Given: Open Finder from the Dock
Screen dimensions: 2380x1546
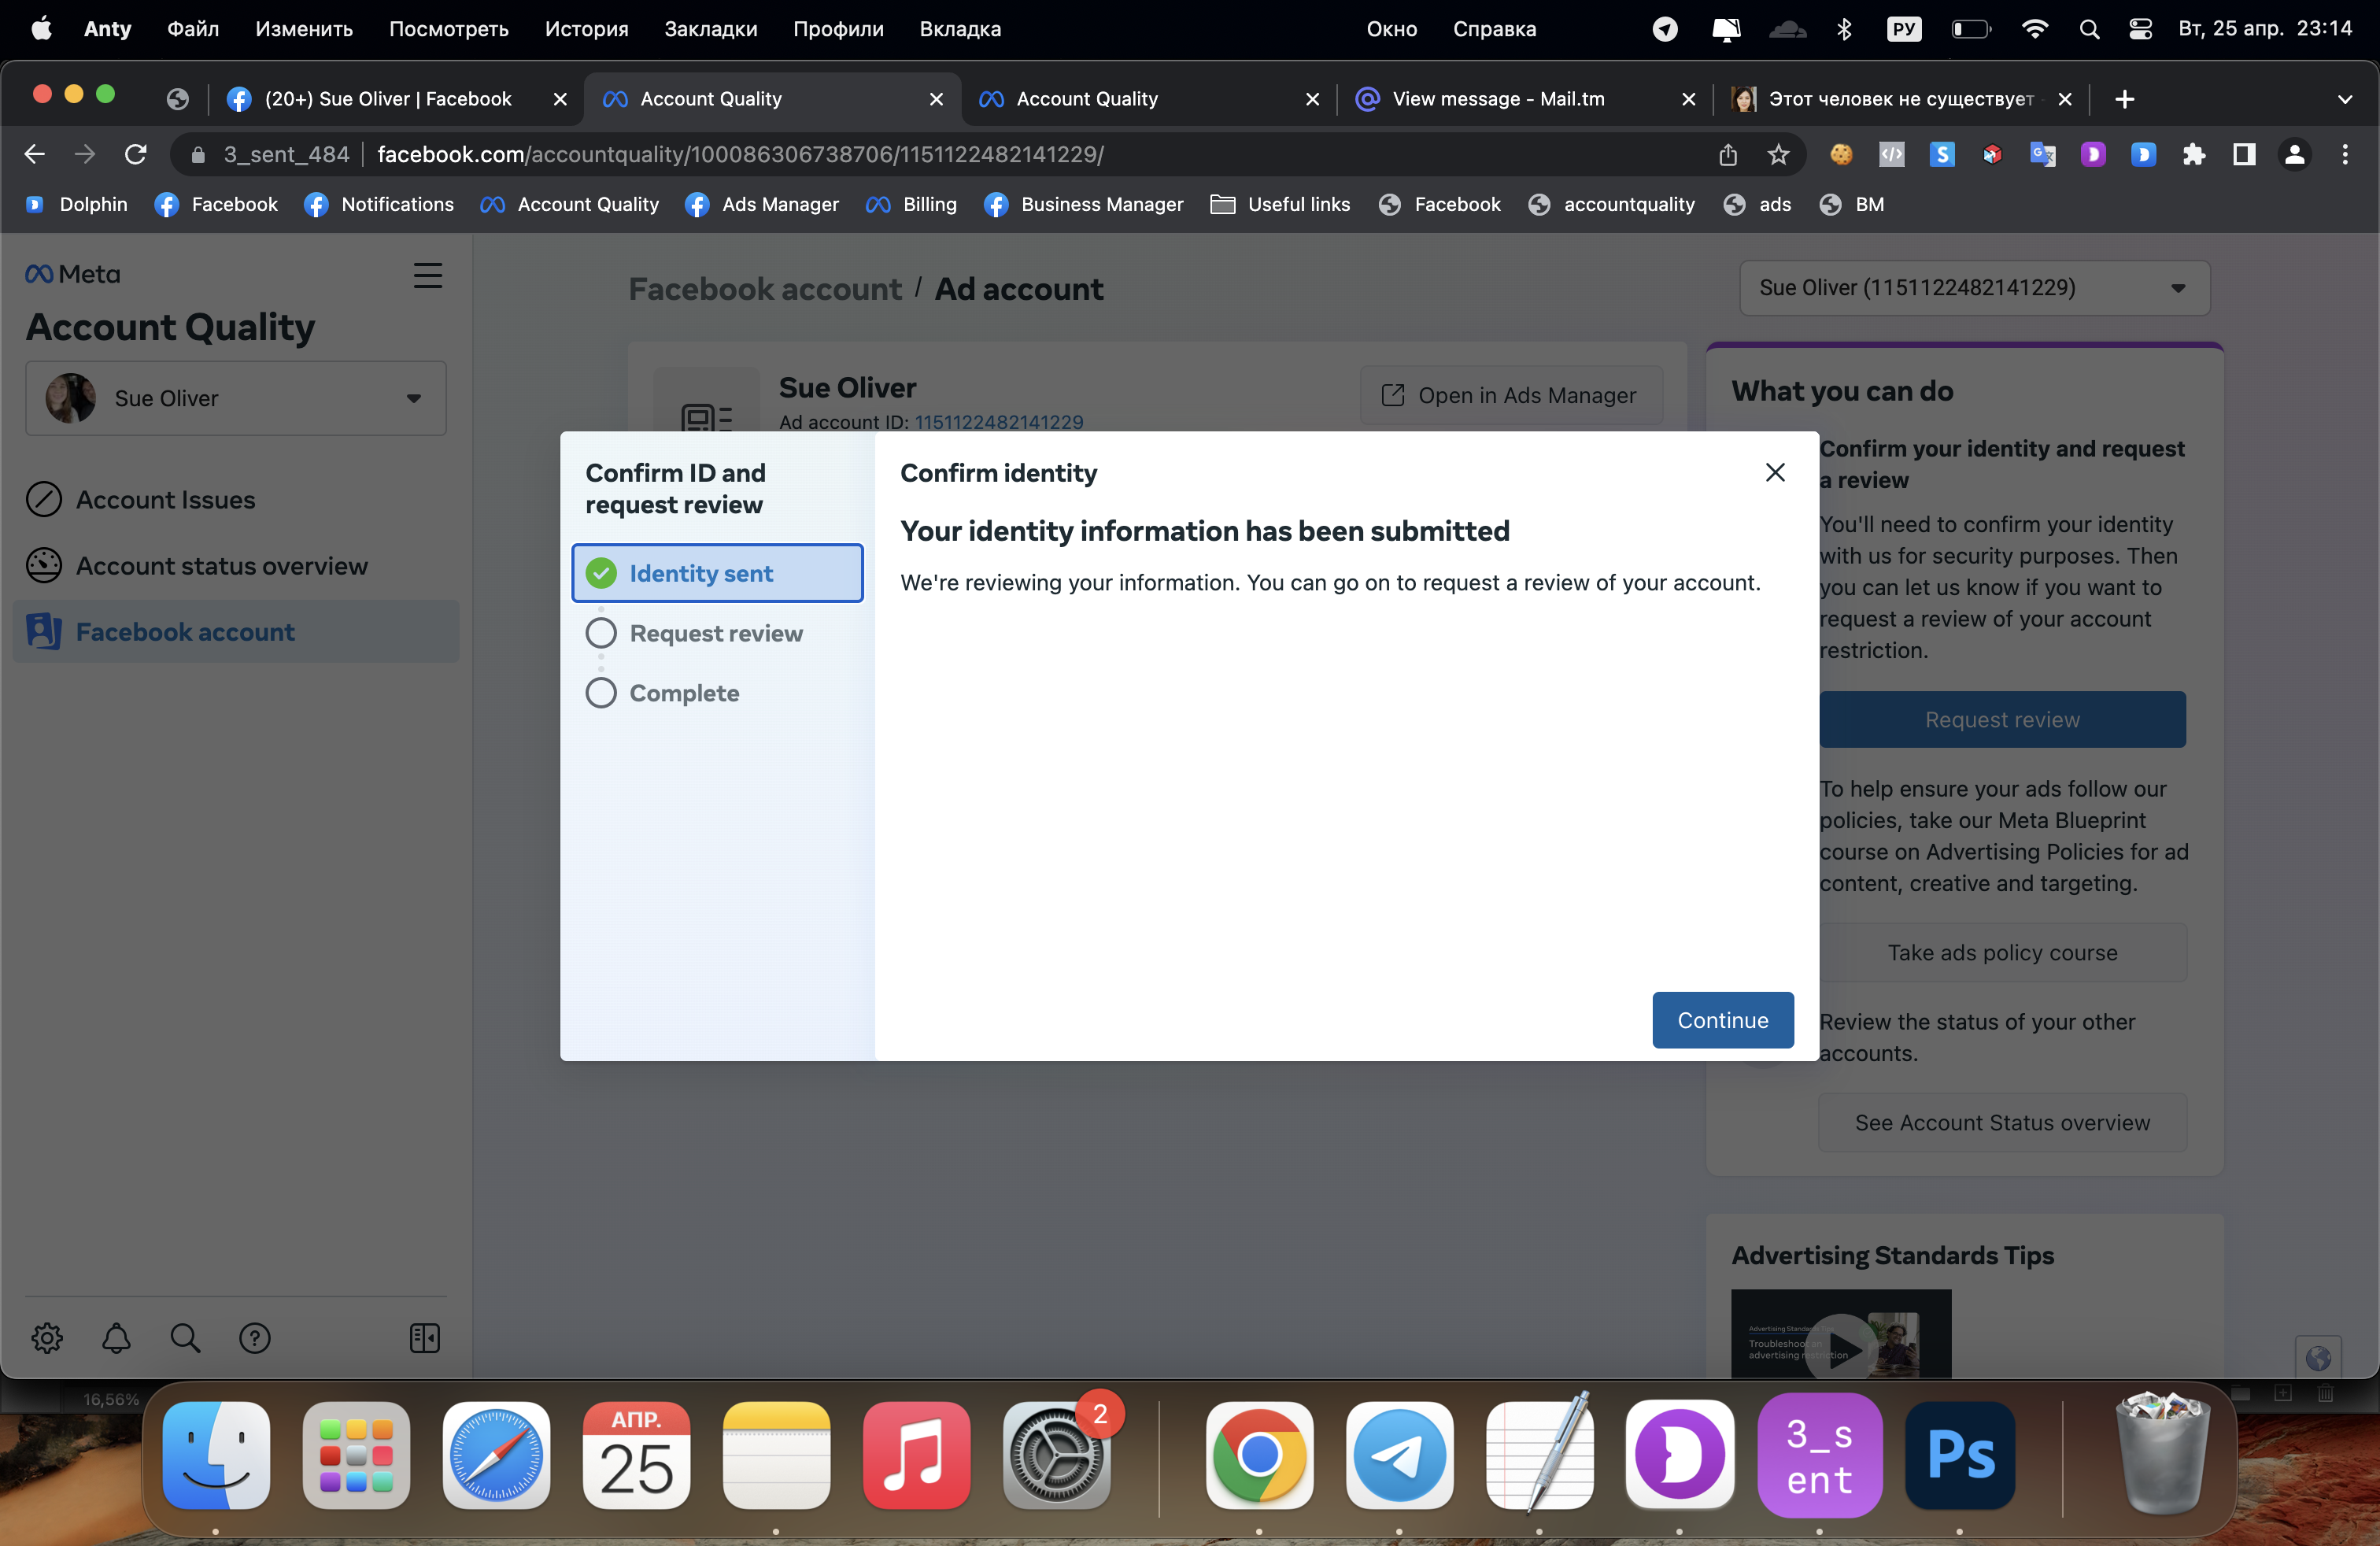Looking at the screenshot, I should tap(216, 1455).
